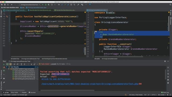
Task: Switch to RandomNumbersGenerator.php tab
Action: pyautogui.click(x=65, y=10)
